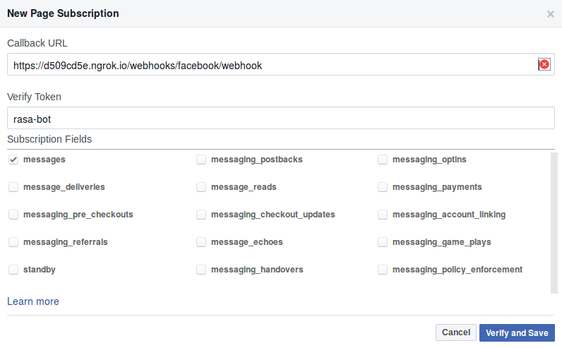The image size is (562, 348).
Task: Click into the Verify Token field
Action: click(280, 119)
